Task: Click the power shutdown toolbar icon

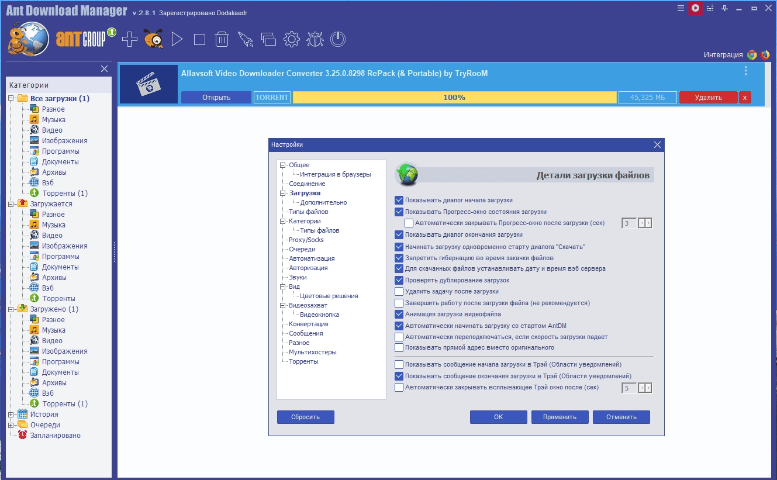Action: (x=338, y=39)
